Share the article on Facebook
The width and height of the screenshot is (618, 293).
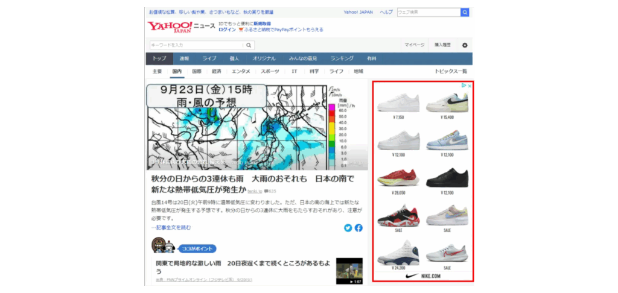358,228
